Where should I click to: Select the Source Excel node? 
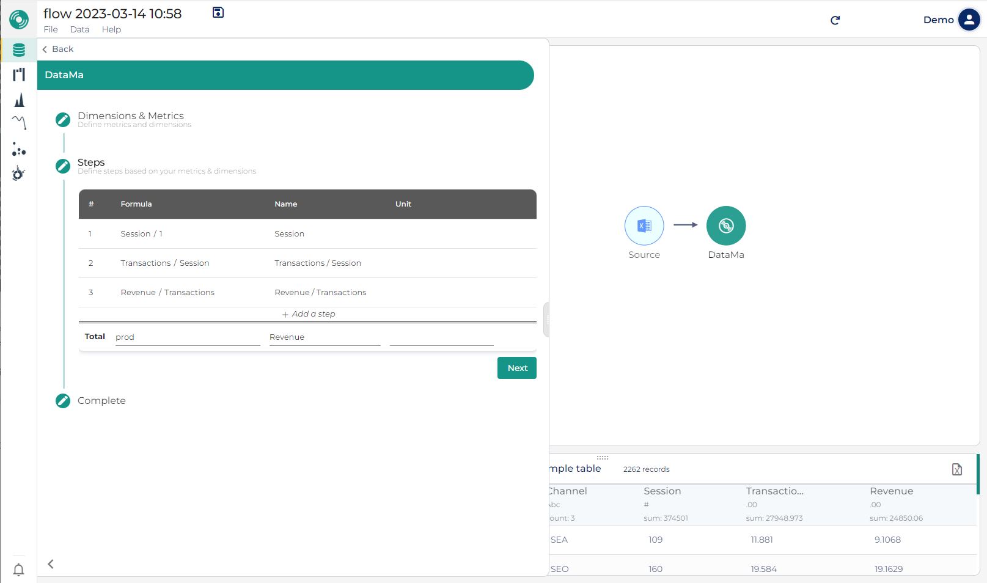click(644, 226)
